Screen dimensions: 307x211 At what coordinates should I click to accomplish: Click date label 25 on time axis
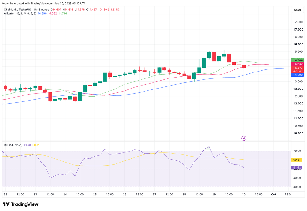click(x=95, y=195)
